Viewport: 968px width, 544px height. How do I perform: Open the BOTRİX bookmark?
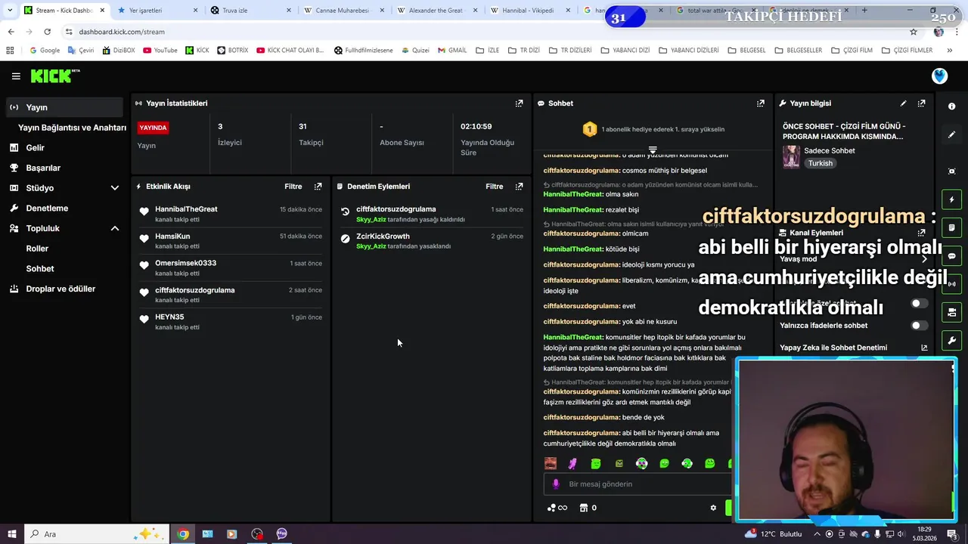[x=232, y=51]
